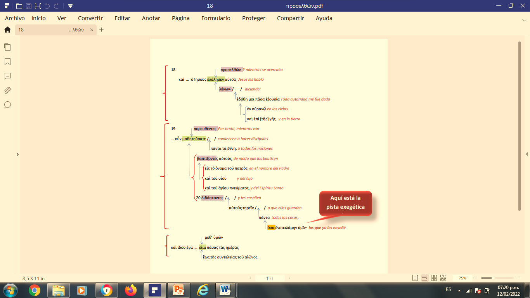530x298 pixels.
Task: Open the attachments paperclip panel
Action: (x=7, y=90)
